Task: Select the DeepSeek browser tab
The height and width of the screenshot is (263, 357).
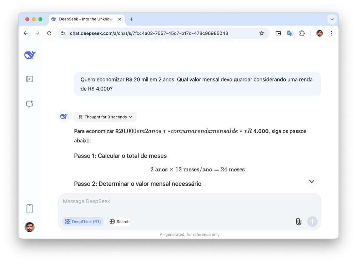Action: point(86,19)
